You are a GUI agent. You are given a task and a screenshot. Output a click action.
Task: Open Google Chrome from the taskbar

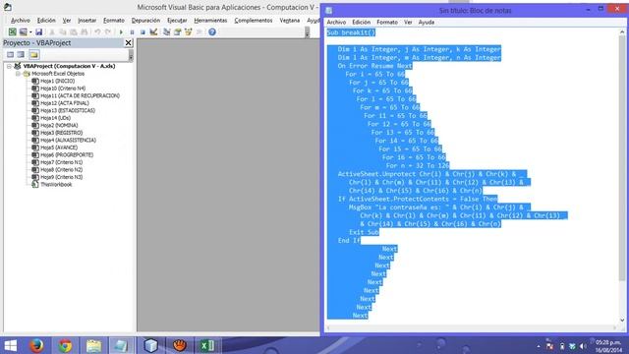tap(65, 345)
